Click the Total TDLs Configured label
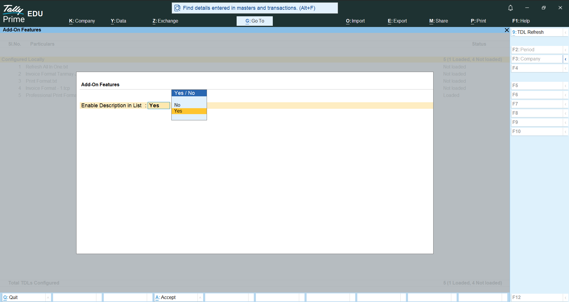Viewport: 569px width, 302px height. tap(34, 283)
